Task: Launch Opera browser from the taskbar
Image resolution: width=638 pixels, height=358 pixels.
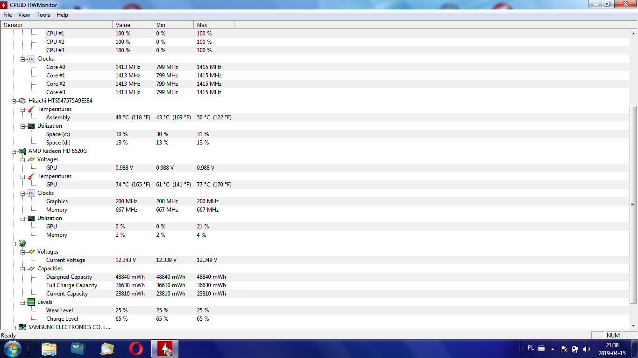Action: [x=136, y=349]
